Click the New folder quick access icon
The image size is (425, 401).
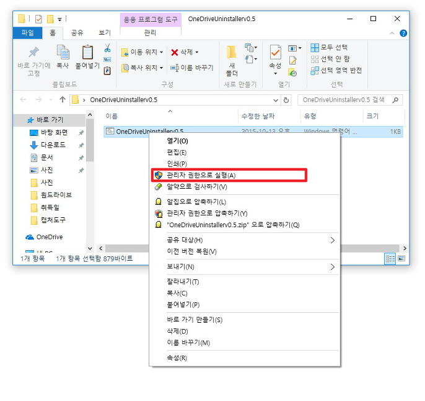click(50, 19)
